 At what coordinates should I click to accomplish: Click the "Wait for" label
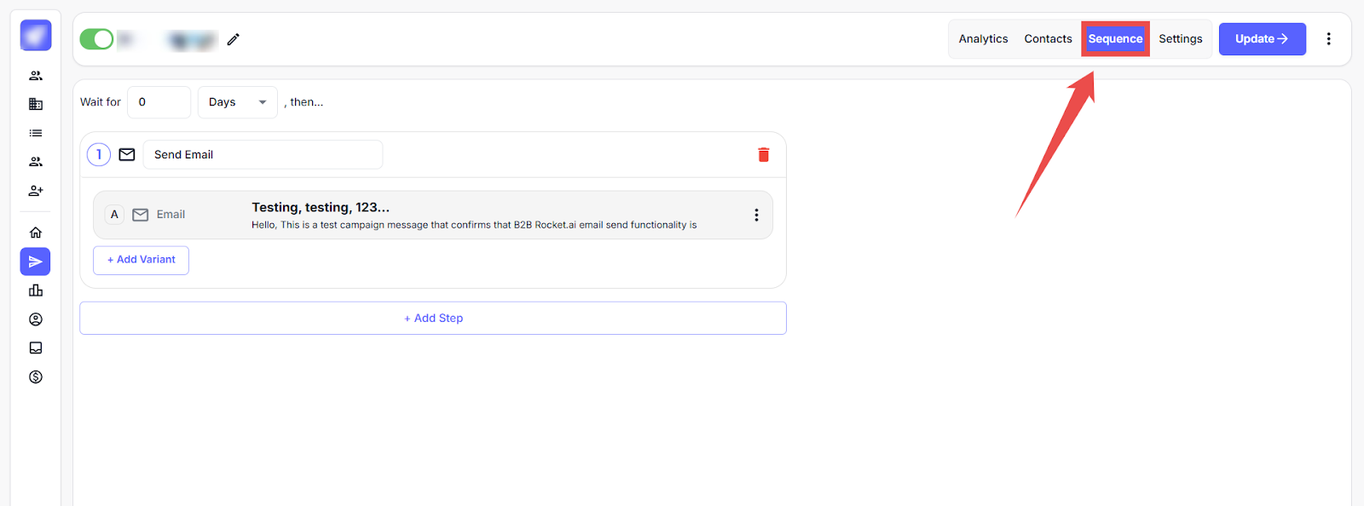coord(101,102)
